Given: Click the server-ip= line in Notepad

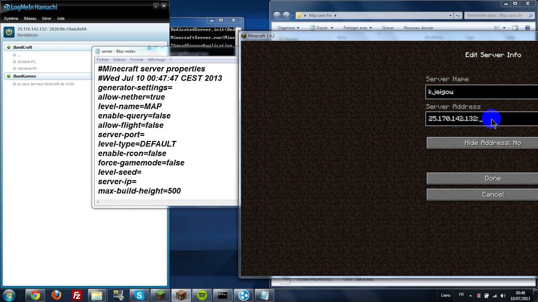Looking at the screenshot, I should (117, 182).
